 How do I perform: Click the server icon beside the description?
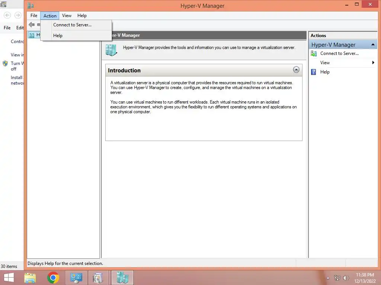point(111,50)
